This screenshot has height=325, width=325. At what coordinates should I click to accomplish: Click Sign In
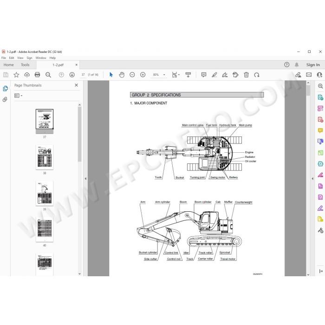(x=313, y=65)
